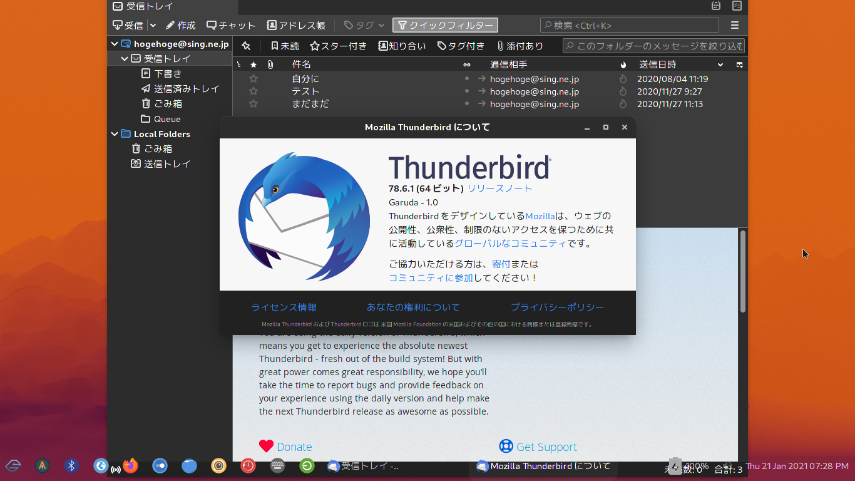Image resolution: width=855 pixels, height=481 pixels.
Task: Open プライバシーポリシー link
Action: [557, 307]
